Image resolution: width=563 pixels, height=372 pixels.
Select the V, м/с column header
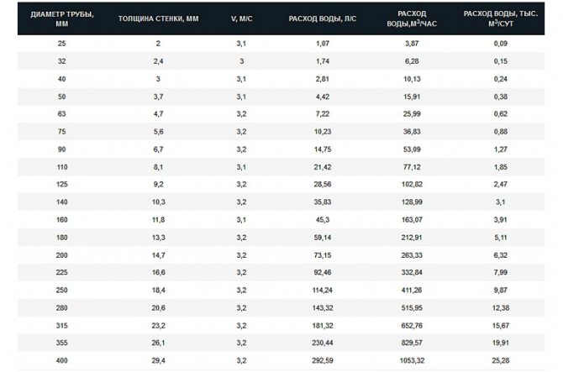point(242,18)
